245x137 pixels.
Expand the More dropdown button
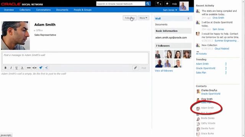click(x=143, y=18)
